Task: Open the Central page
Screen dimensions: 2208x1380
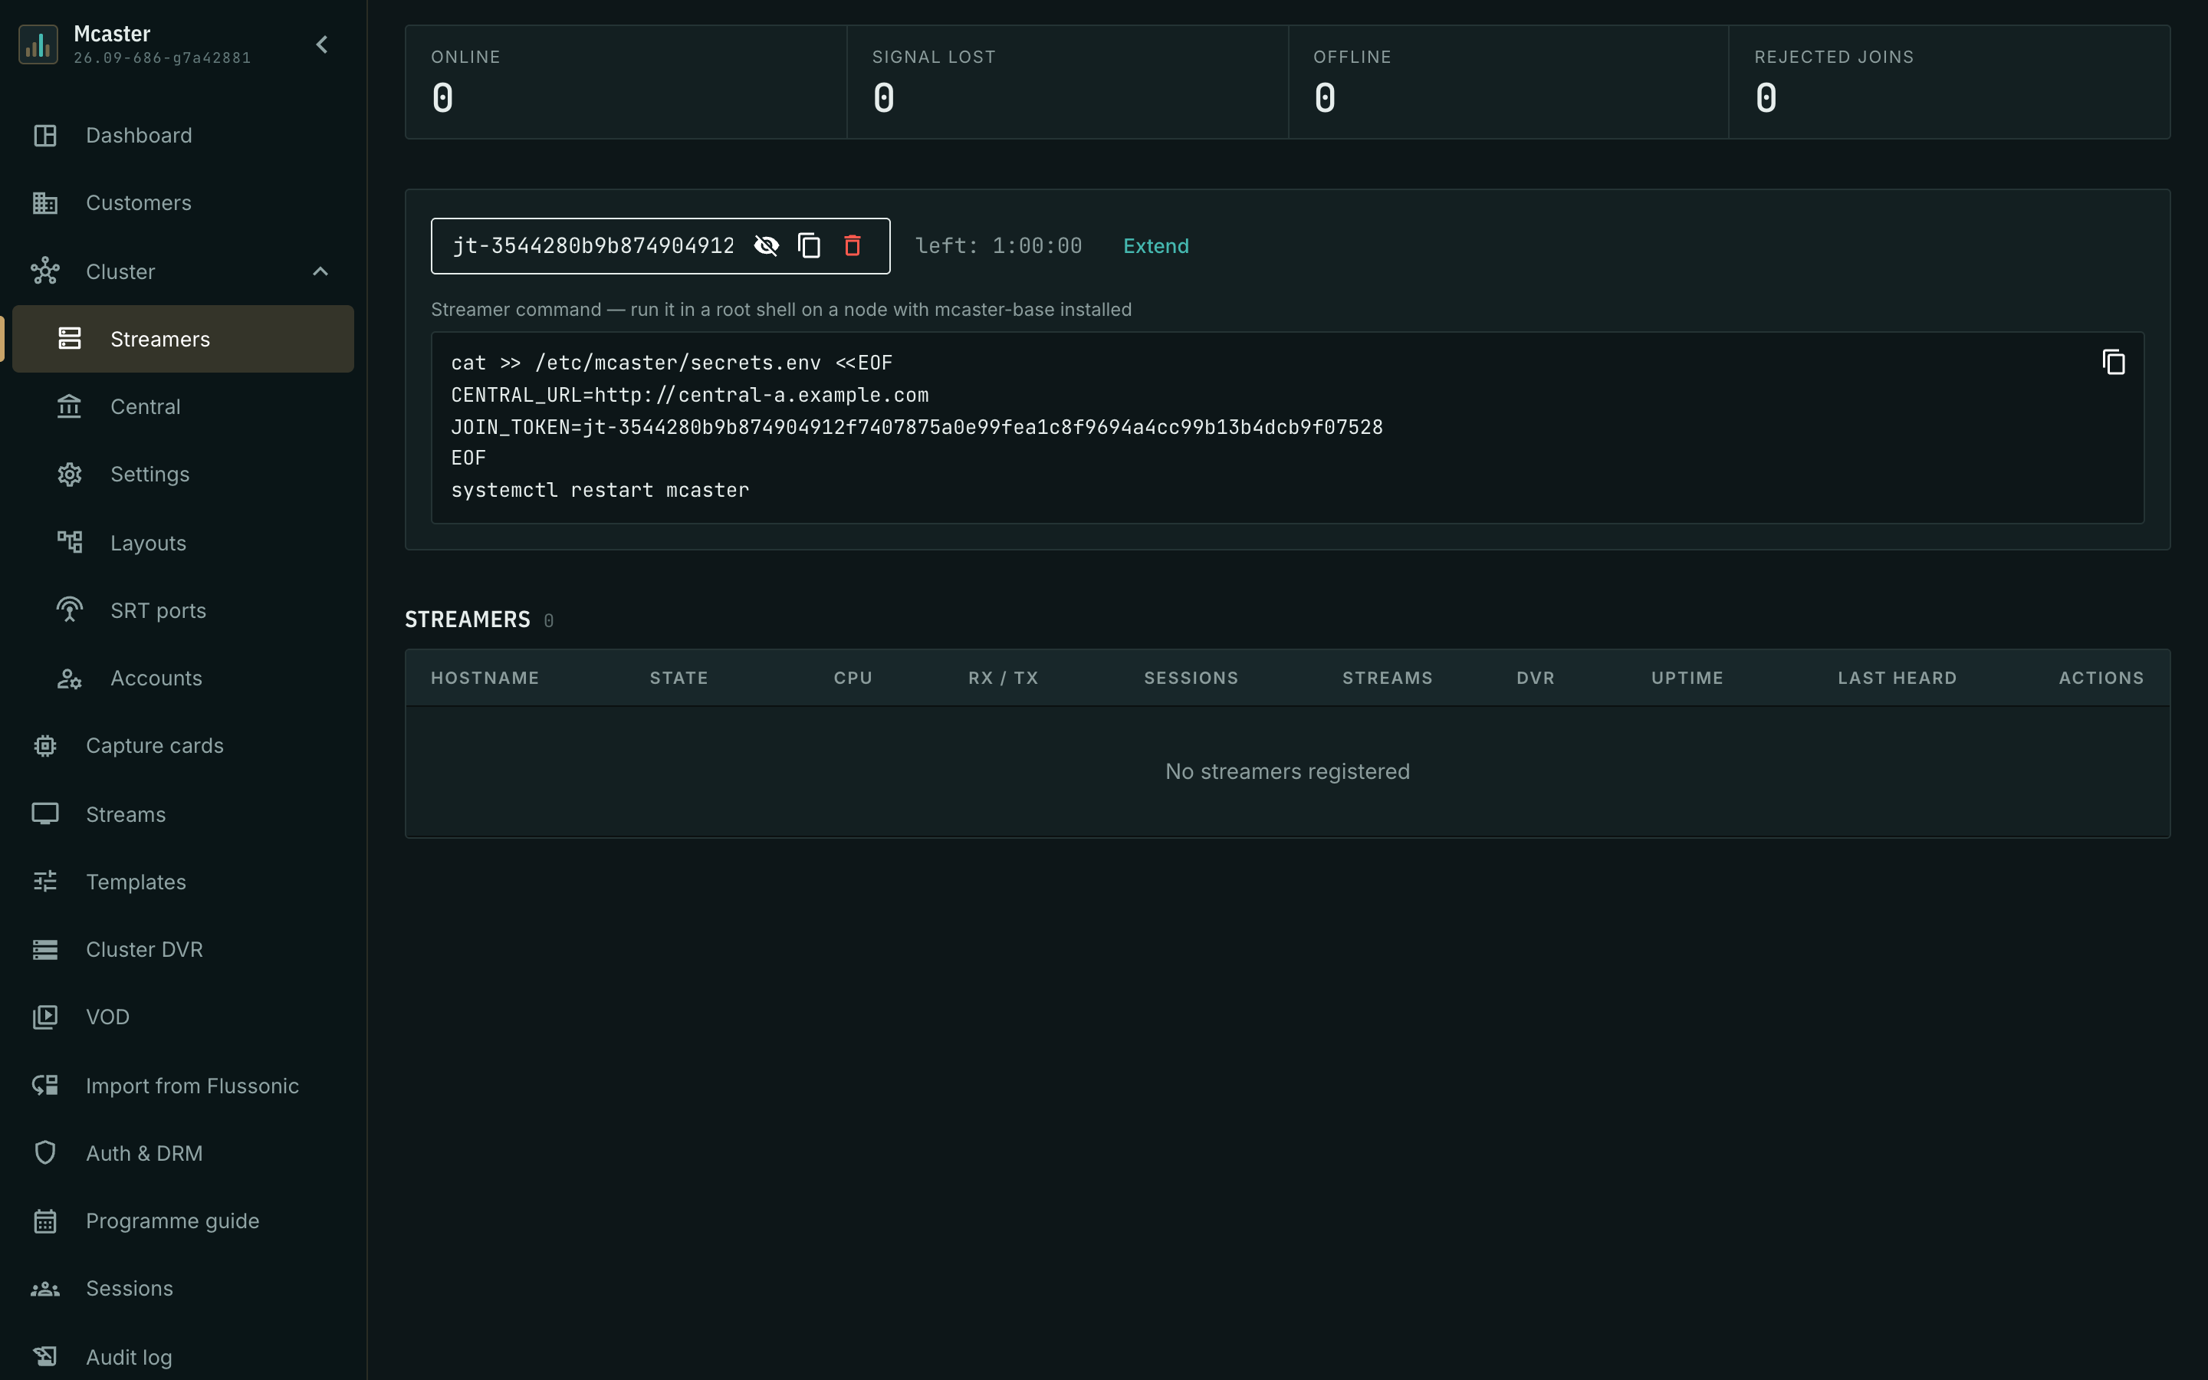Action: [x=183, y=406]
